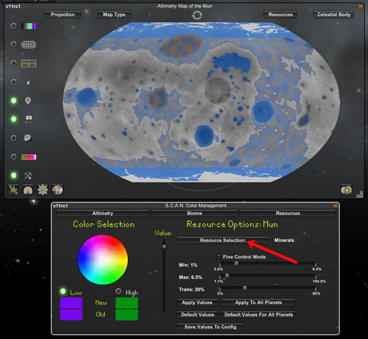
Task: Click the asteroid icon in sidebar
Action: 28,138
